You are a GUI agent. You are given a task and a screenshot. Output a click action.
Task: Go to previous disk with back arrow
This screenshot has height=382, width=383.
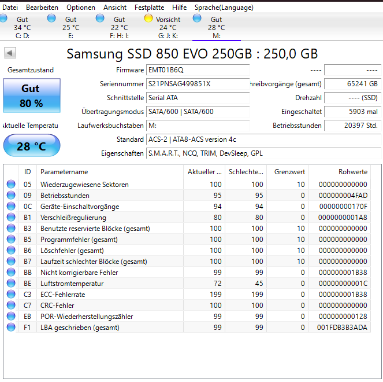point(10,53)
